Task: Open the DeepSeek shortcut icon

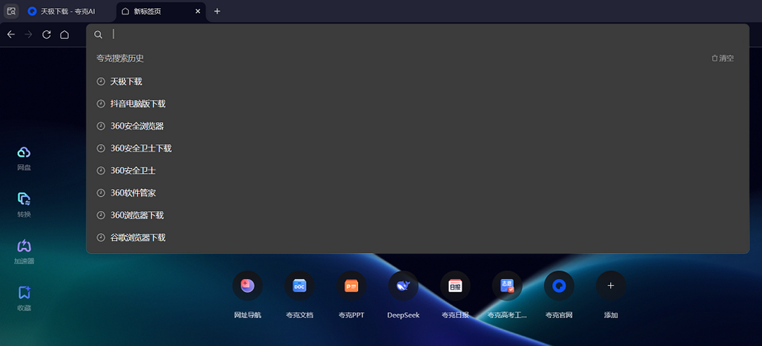Action: [403, 286]
